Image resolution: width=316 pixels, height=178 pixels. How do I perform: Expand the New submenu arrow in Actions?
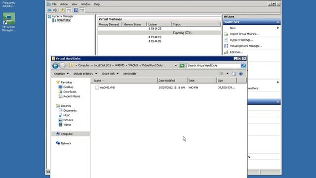[x=278, y=28]
